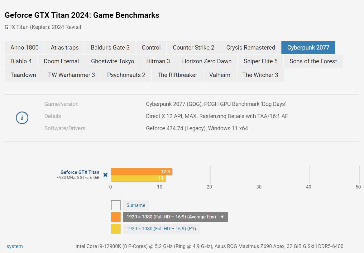Switch to Crysis Remastered tab
Screen dimensions: 364x253
[251, 48]
